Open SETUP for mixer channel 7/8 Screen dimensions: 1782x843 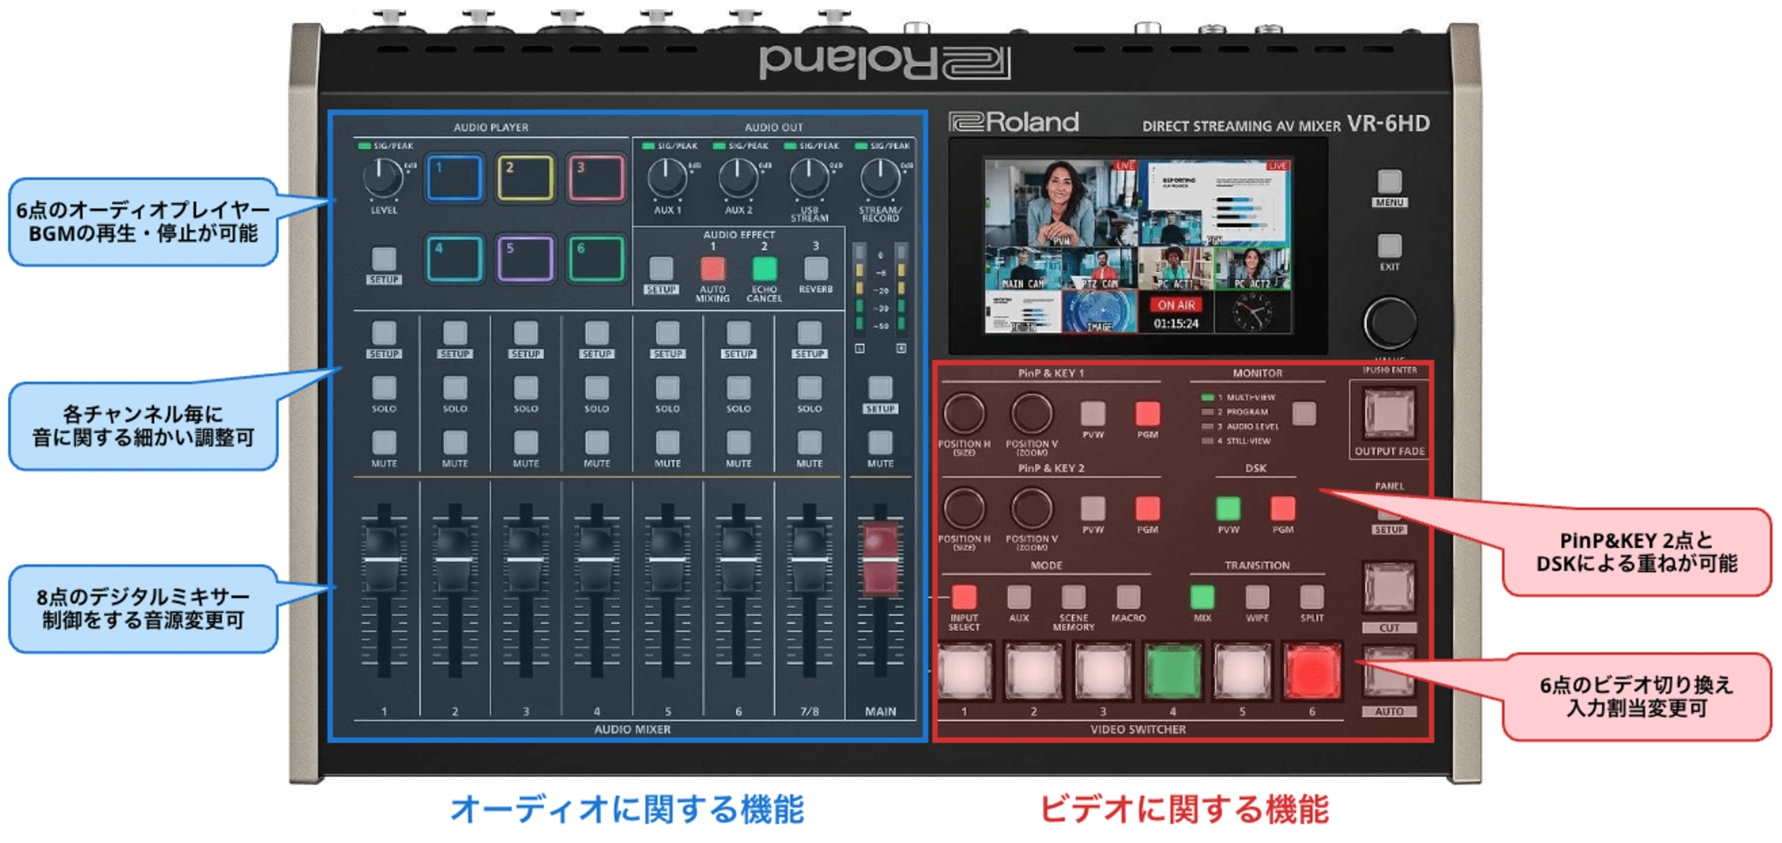(809, 333)
